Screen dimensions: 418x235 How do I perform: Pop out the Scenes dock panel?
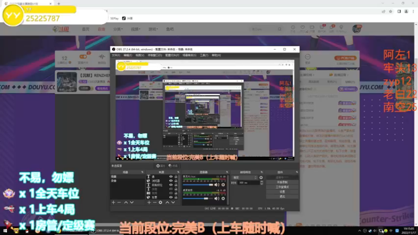(142, 172)
